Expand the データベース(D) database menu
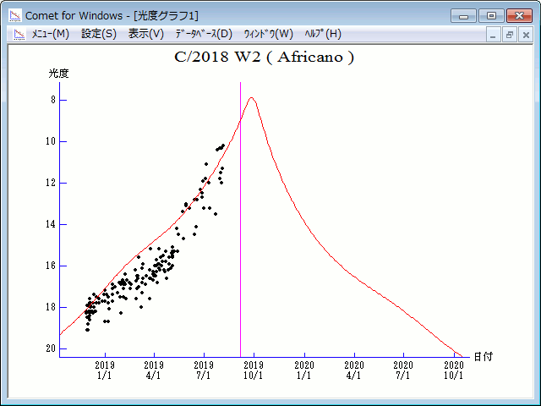 click(x=203, y=34)
